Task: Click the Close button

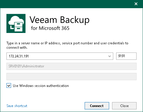Action: point(124,106)
